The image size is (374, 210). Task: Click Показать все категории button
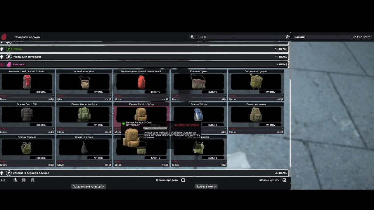88,186
